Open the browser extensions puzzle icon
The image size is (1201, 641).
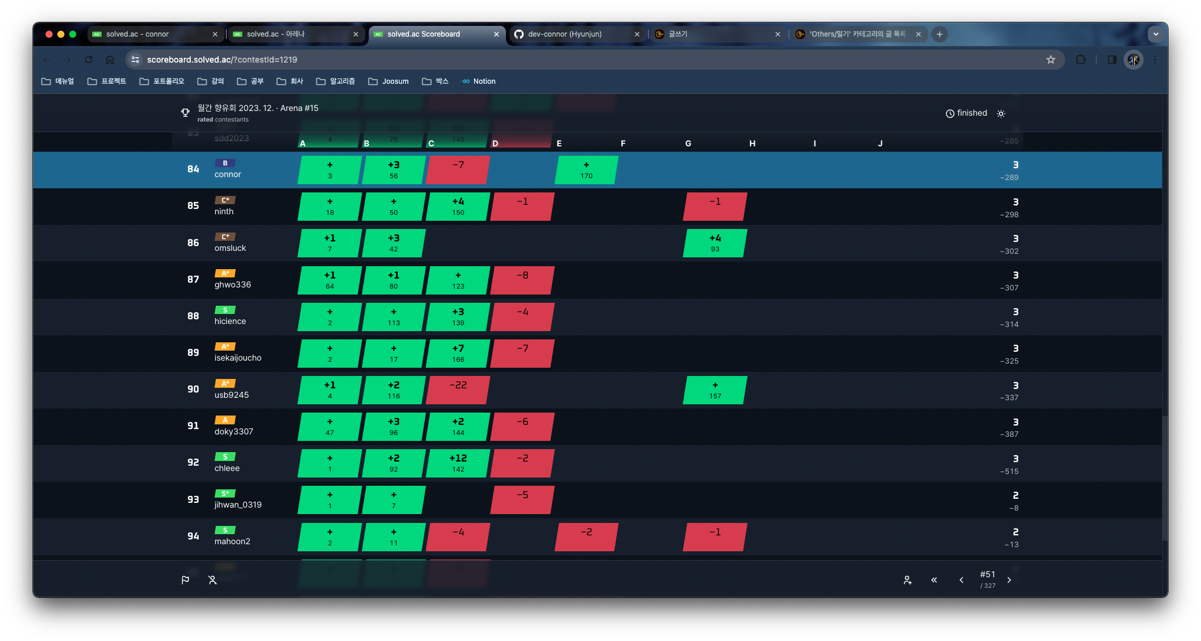click(1080, 60)
